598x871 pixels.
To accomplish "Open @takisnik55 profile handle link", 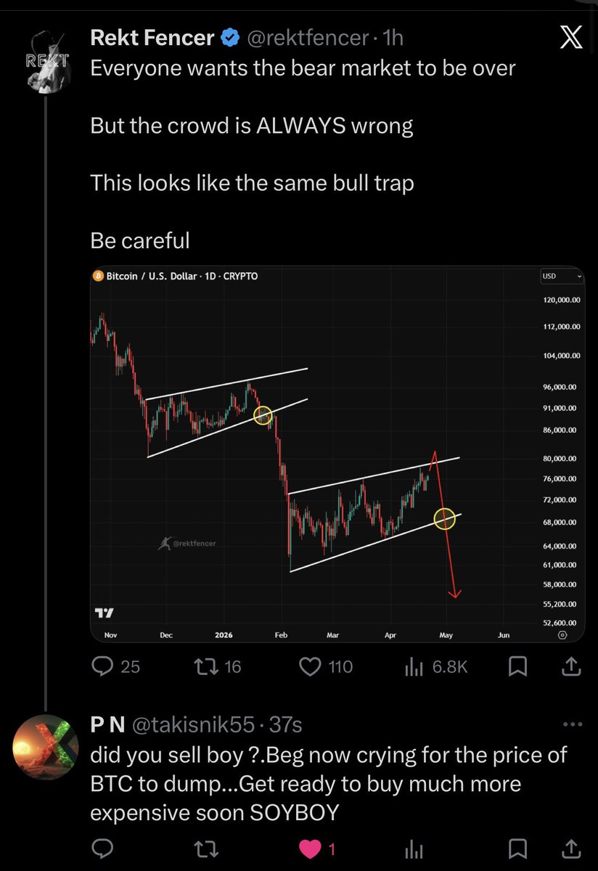I will [194, 724].
